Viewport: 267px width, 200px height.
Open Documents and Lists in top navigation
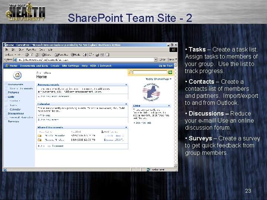pyautogui.click(x=34, y=66)
